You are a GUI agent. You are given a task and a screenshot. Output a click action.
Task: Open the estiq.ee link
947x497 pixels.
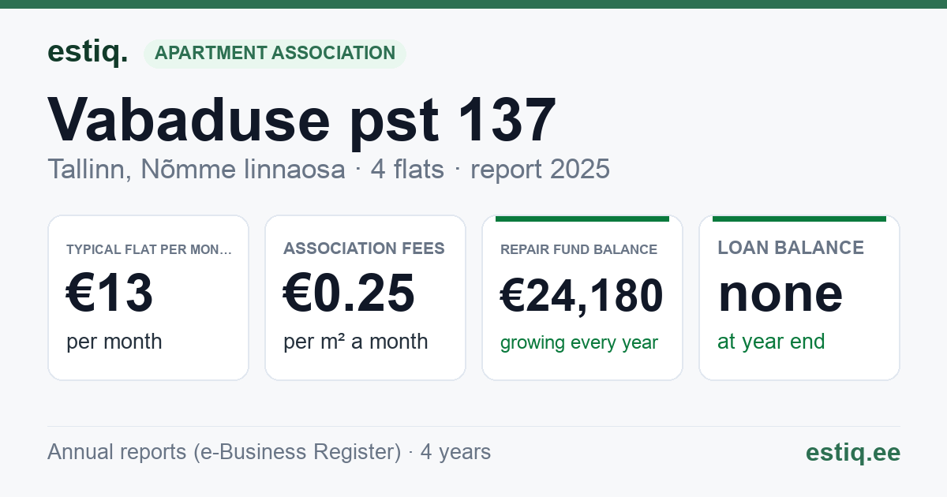[x=852, y=452]
